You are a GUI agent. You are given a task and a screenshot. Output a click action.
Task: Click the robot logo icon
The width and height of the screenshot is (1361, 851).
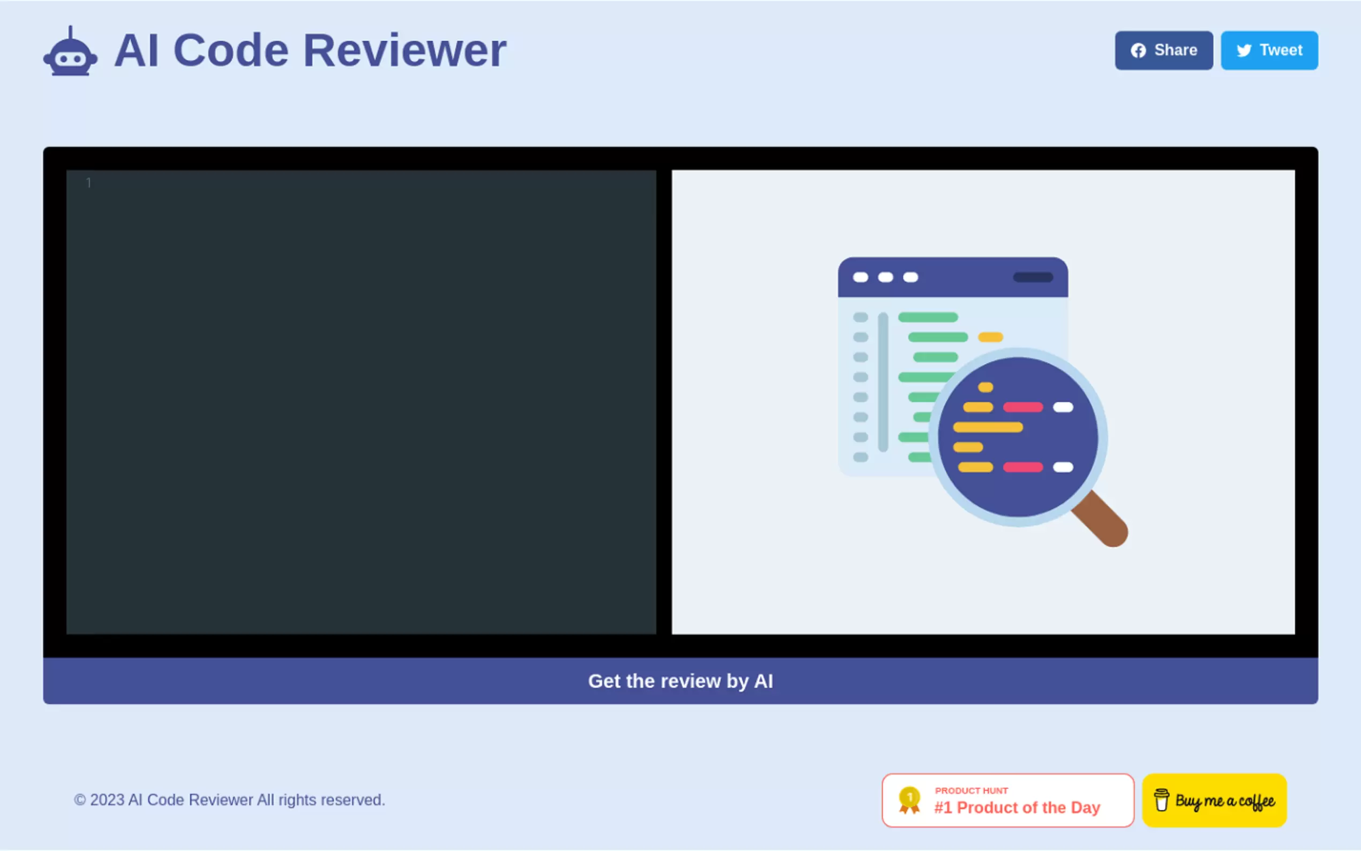coord(71,51)
